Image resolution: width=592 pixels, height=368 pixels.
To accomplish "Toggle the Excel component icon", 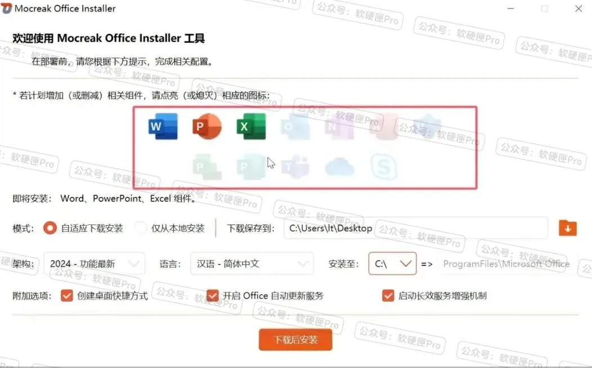I will coord(251,126).
